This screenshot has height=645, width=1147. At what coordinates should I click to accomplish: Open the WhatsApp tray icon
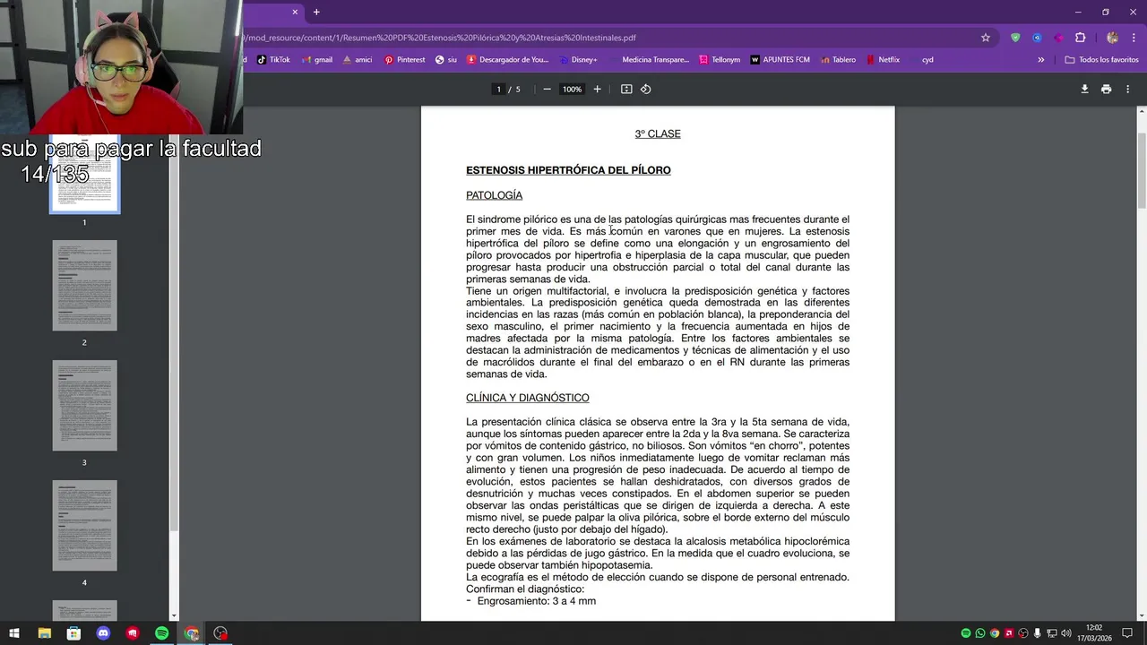point(980,633)
